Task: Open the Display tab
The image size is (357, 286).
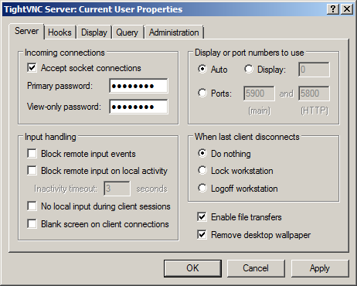Action: [94, 32]
